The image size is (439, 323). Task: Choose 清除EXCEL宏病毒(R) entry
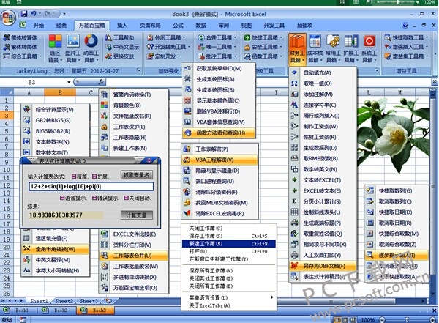point(219,213)
